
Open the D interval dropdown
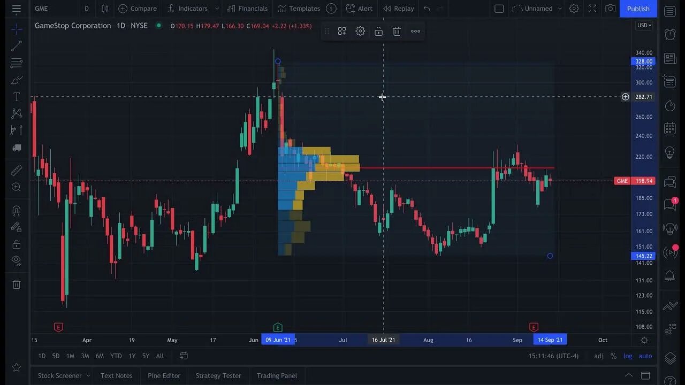tap(87, 9)
